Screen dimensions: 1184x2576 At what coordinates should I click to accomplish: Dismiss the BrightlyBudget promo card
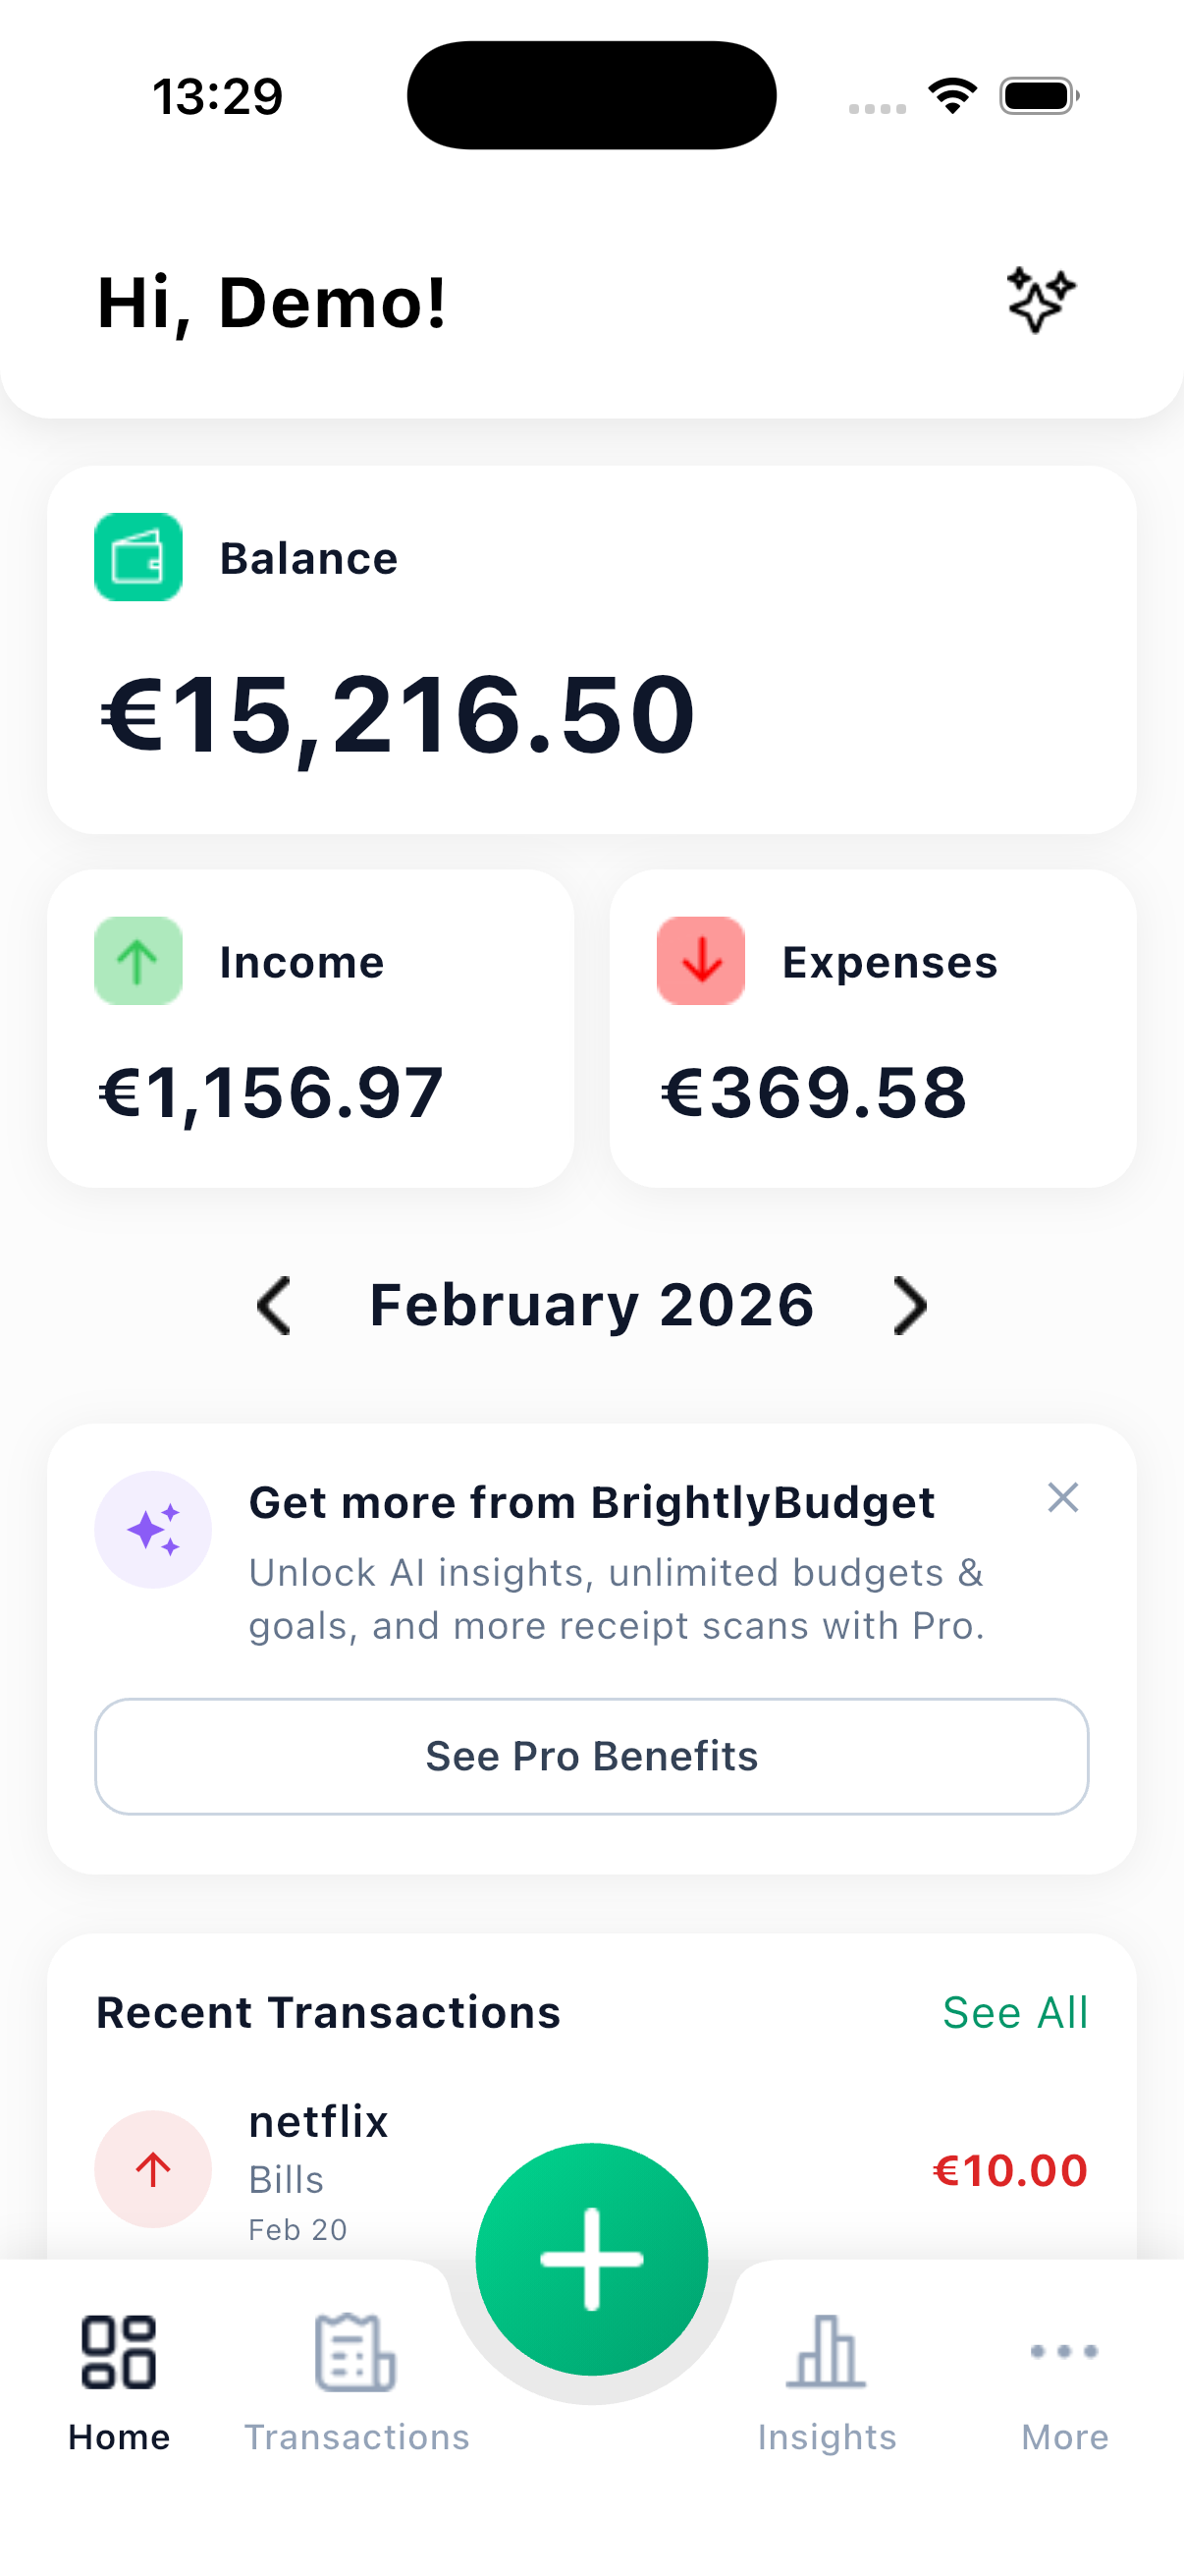(1063, 1497)
